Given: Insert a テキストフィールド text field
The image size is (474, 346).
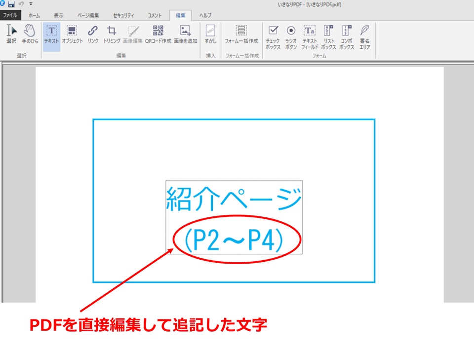Looking at the screenshot, I should [x=310, y=37].
